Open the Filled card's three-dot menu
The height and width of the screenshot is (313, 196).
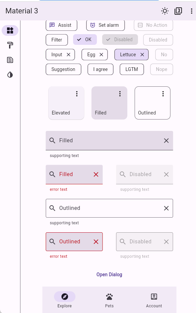point(120,94)
